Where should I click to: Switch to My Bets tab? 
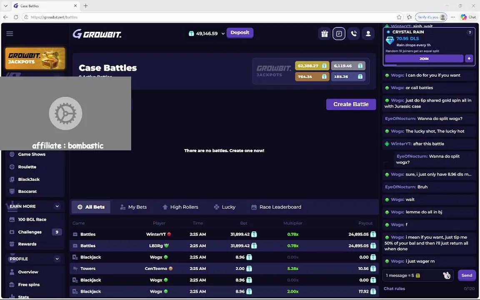(133, 207)
